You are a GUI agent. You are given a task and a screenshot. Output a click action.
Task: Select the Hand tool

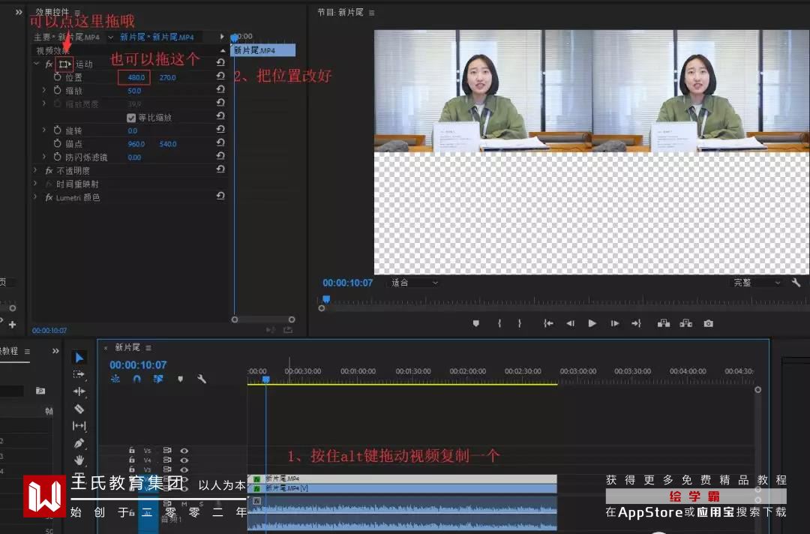coord(79,460)
